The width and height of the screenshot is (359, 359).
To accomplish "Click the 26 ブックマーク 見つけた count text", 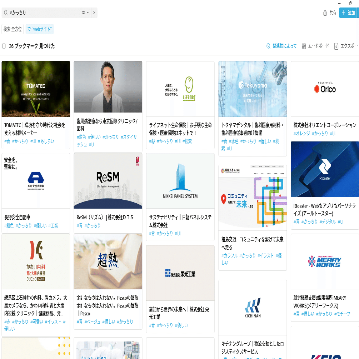I will 32,46.
